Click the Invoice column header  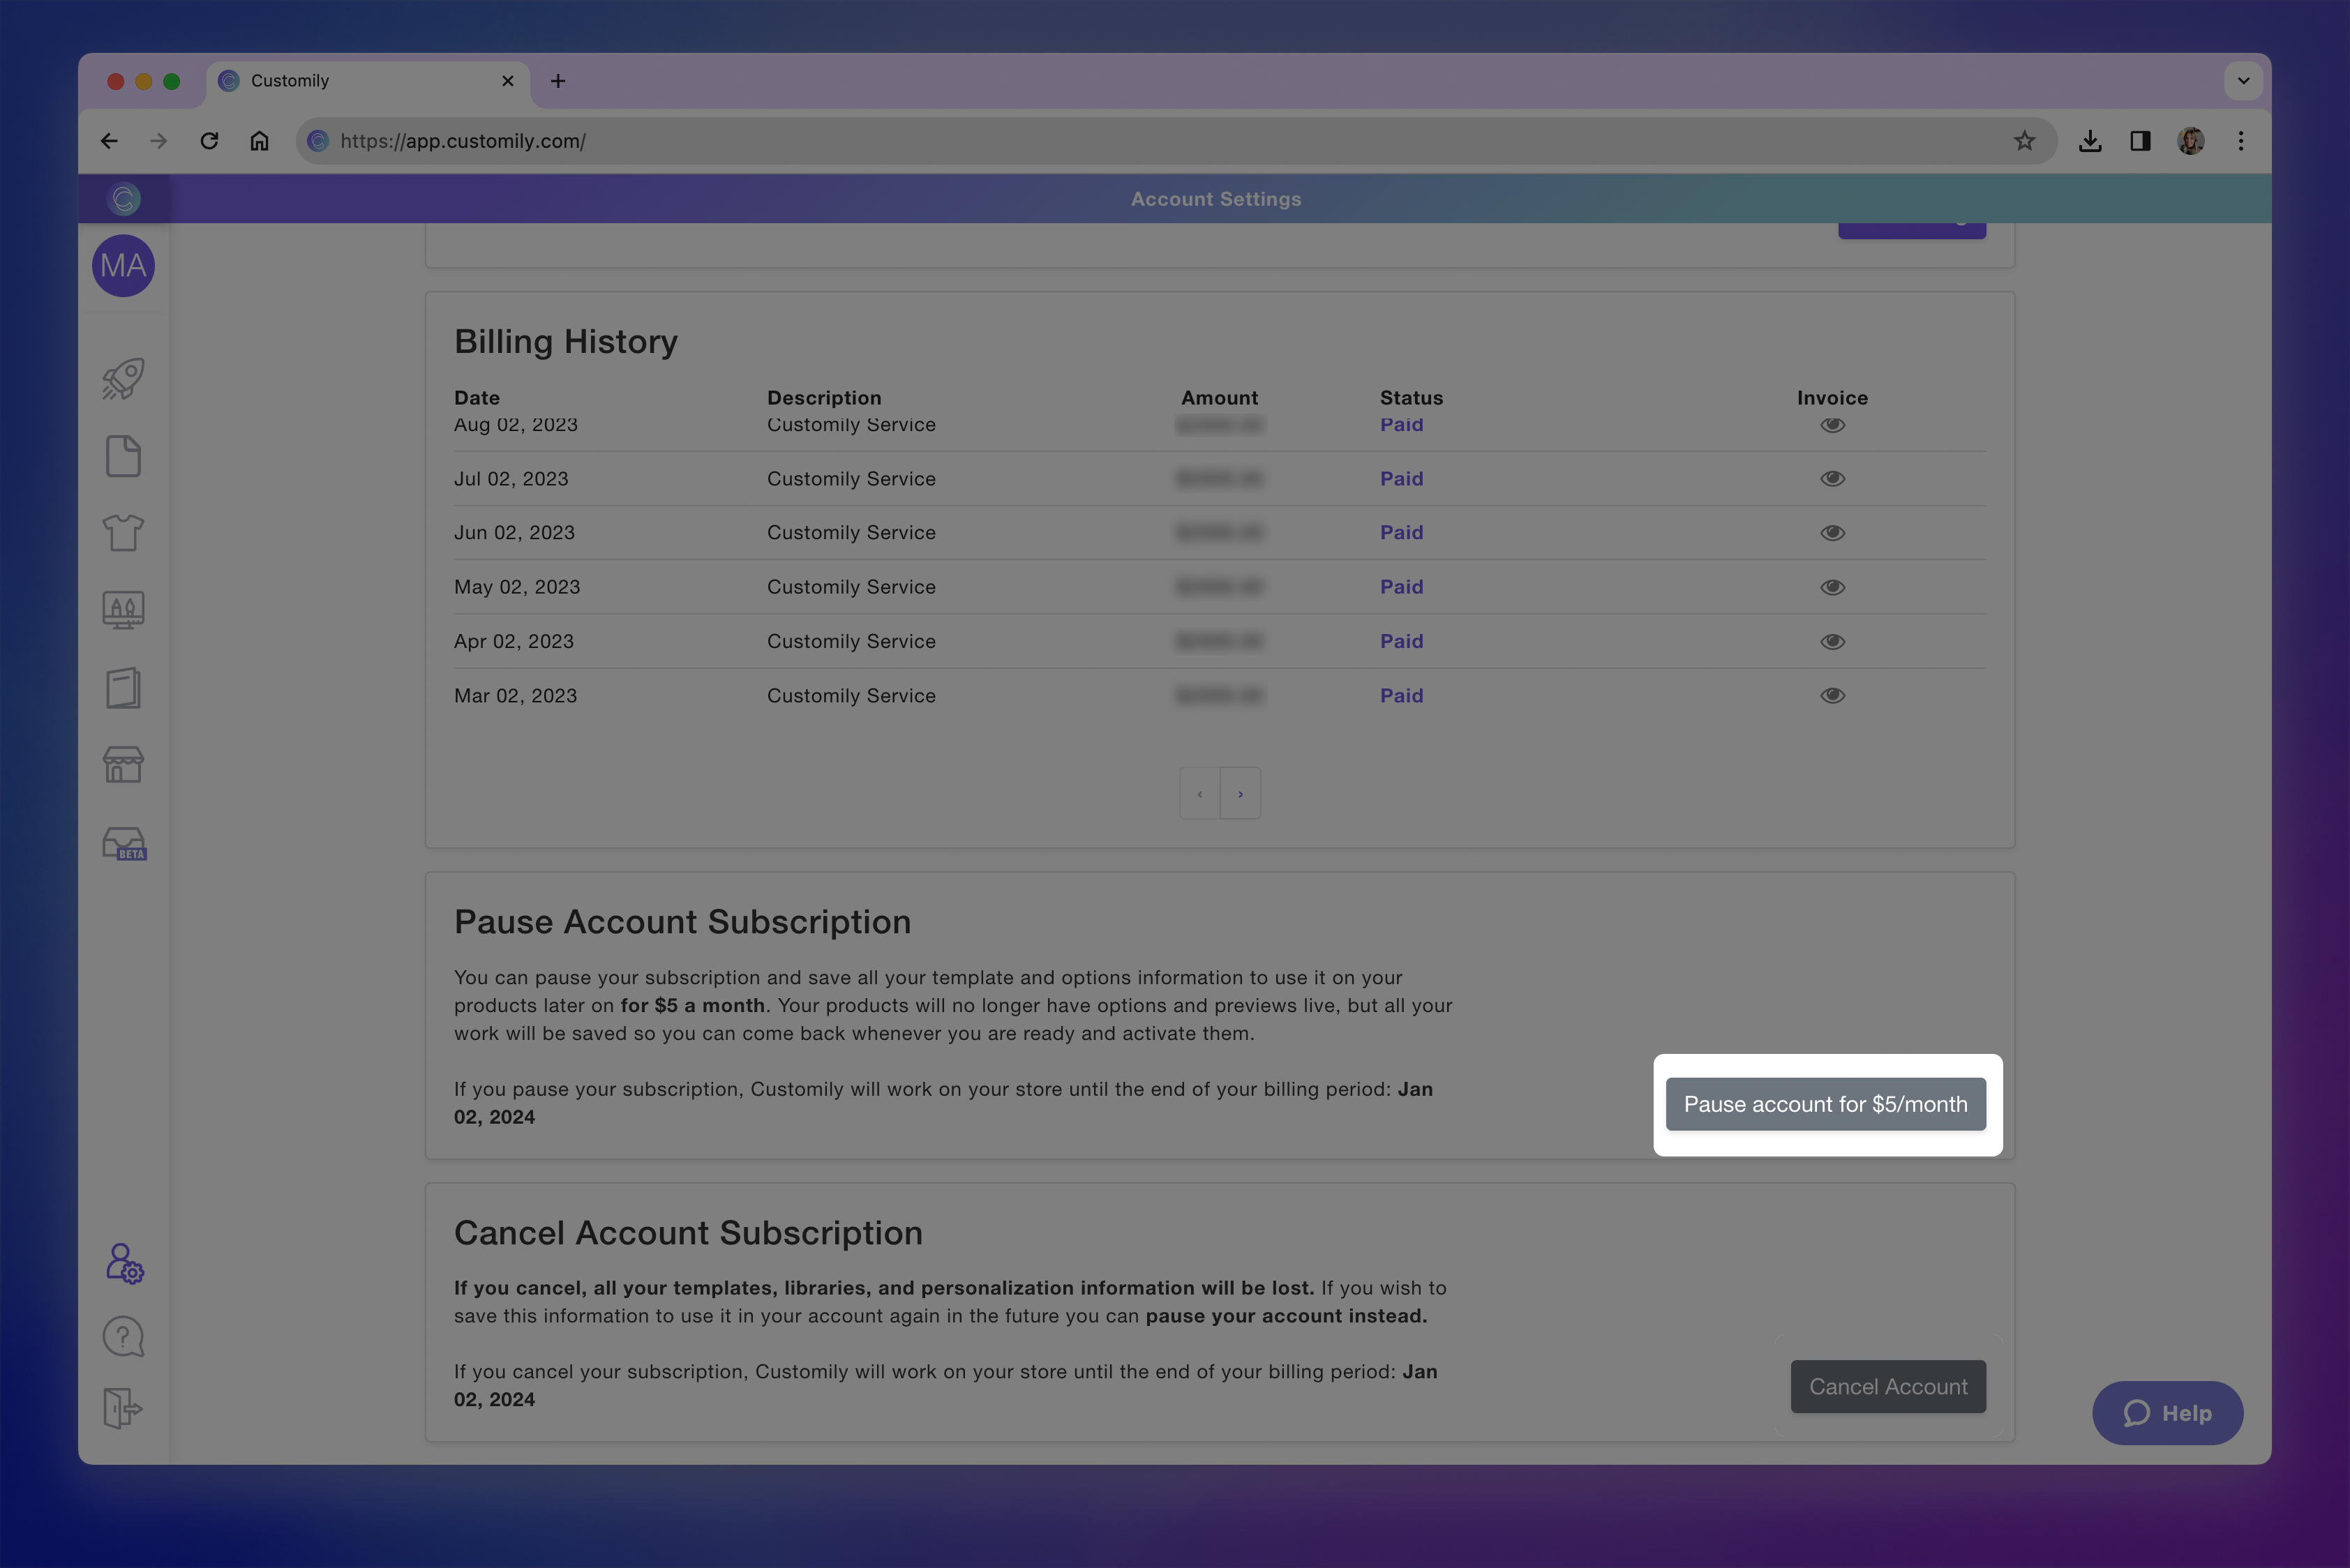click(x=1833, y=398)
